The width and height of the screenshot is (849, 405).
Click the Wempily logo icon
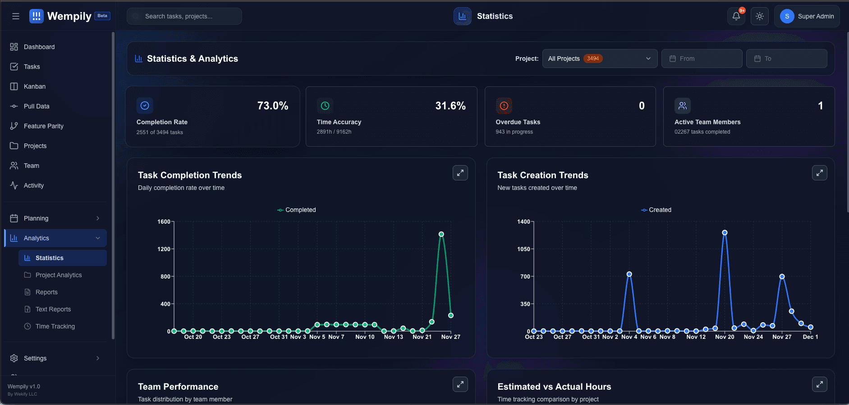(x=37, y=16)
